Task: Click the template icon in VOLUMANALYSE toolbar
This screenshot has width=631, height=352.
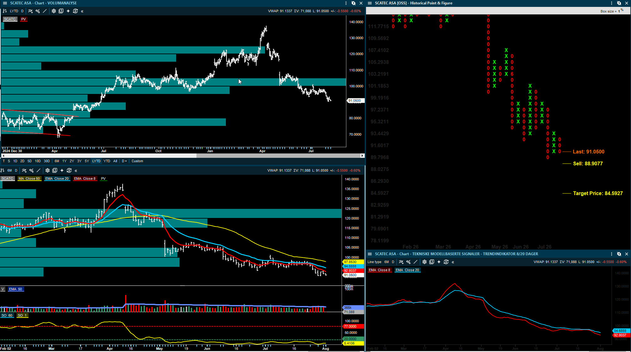Action: click(x=61, y=11)
